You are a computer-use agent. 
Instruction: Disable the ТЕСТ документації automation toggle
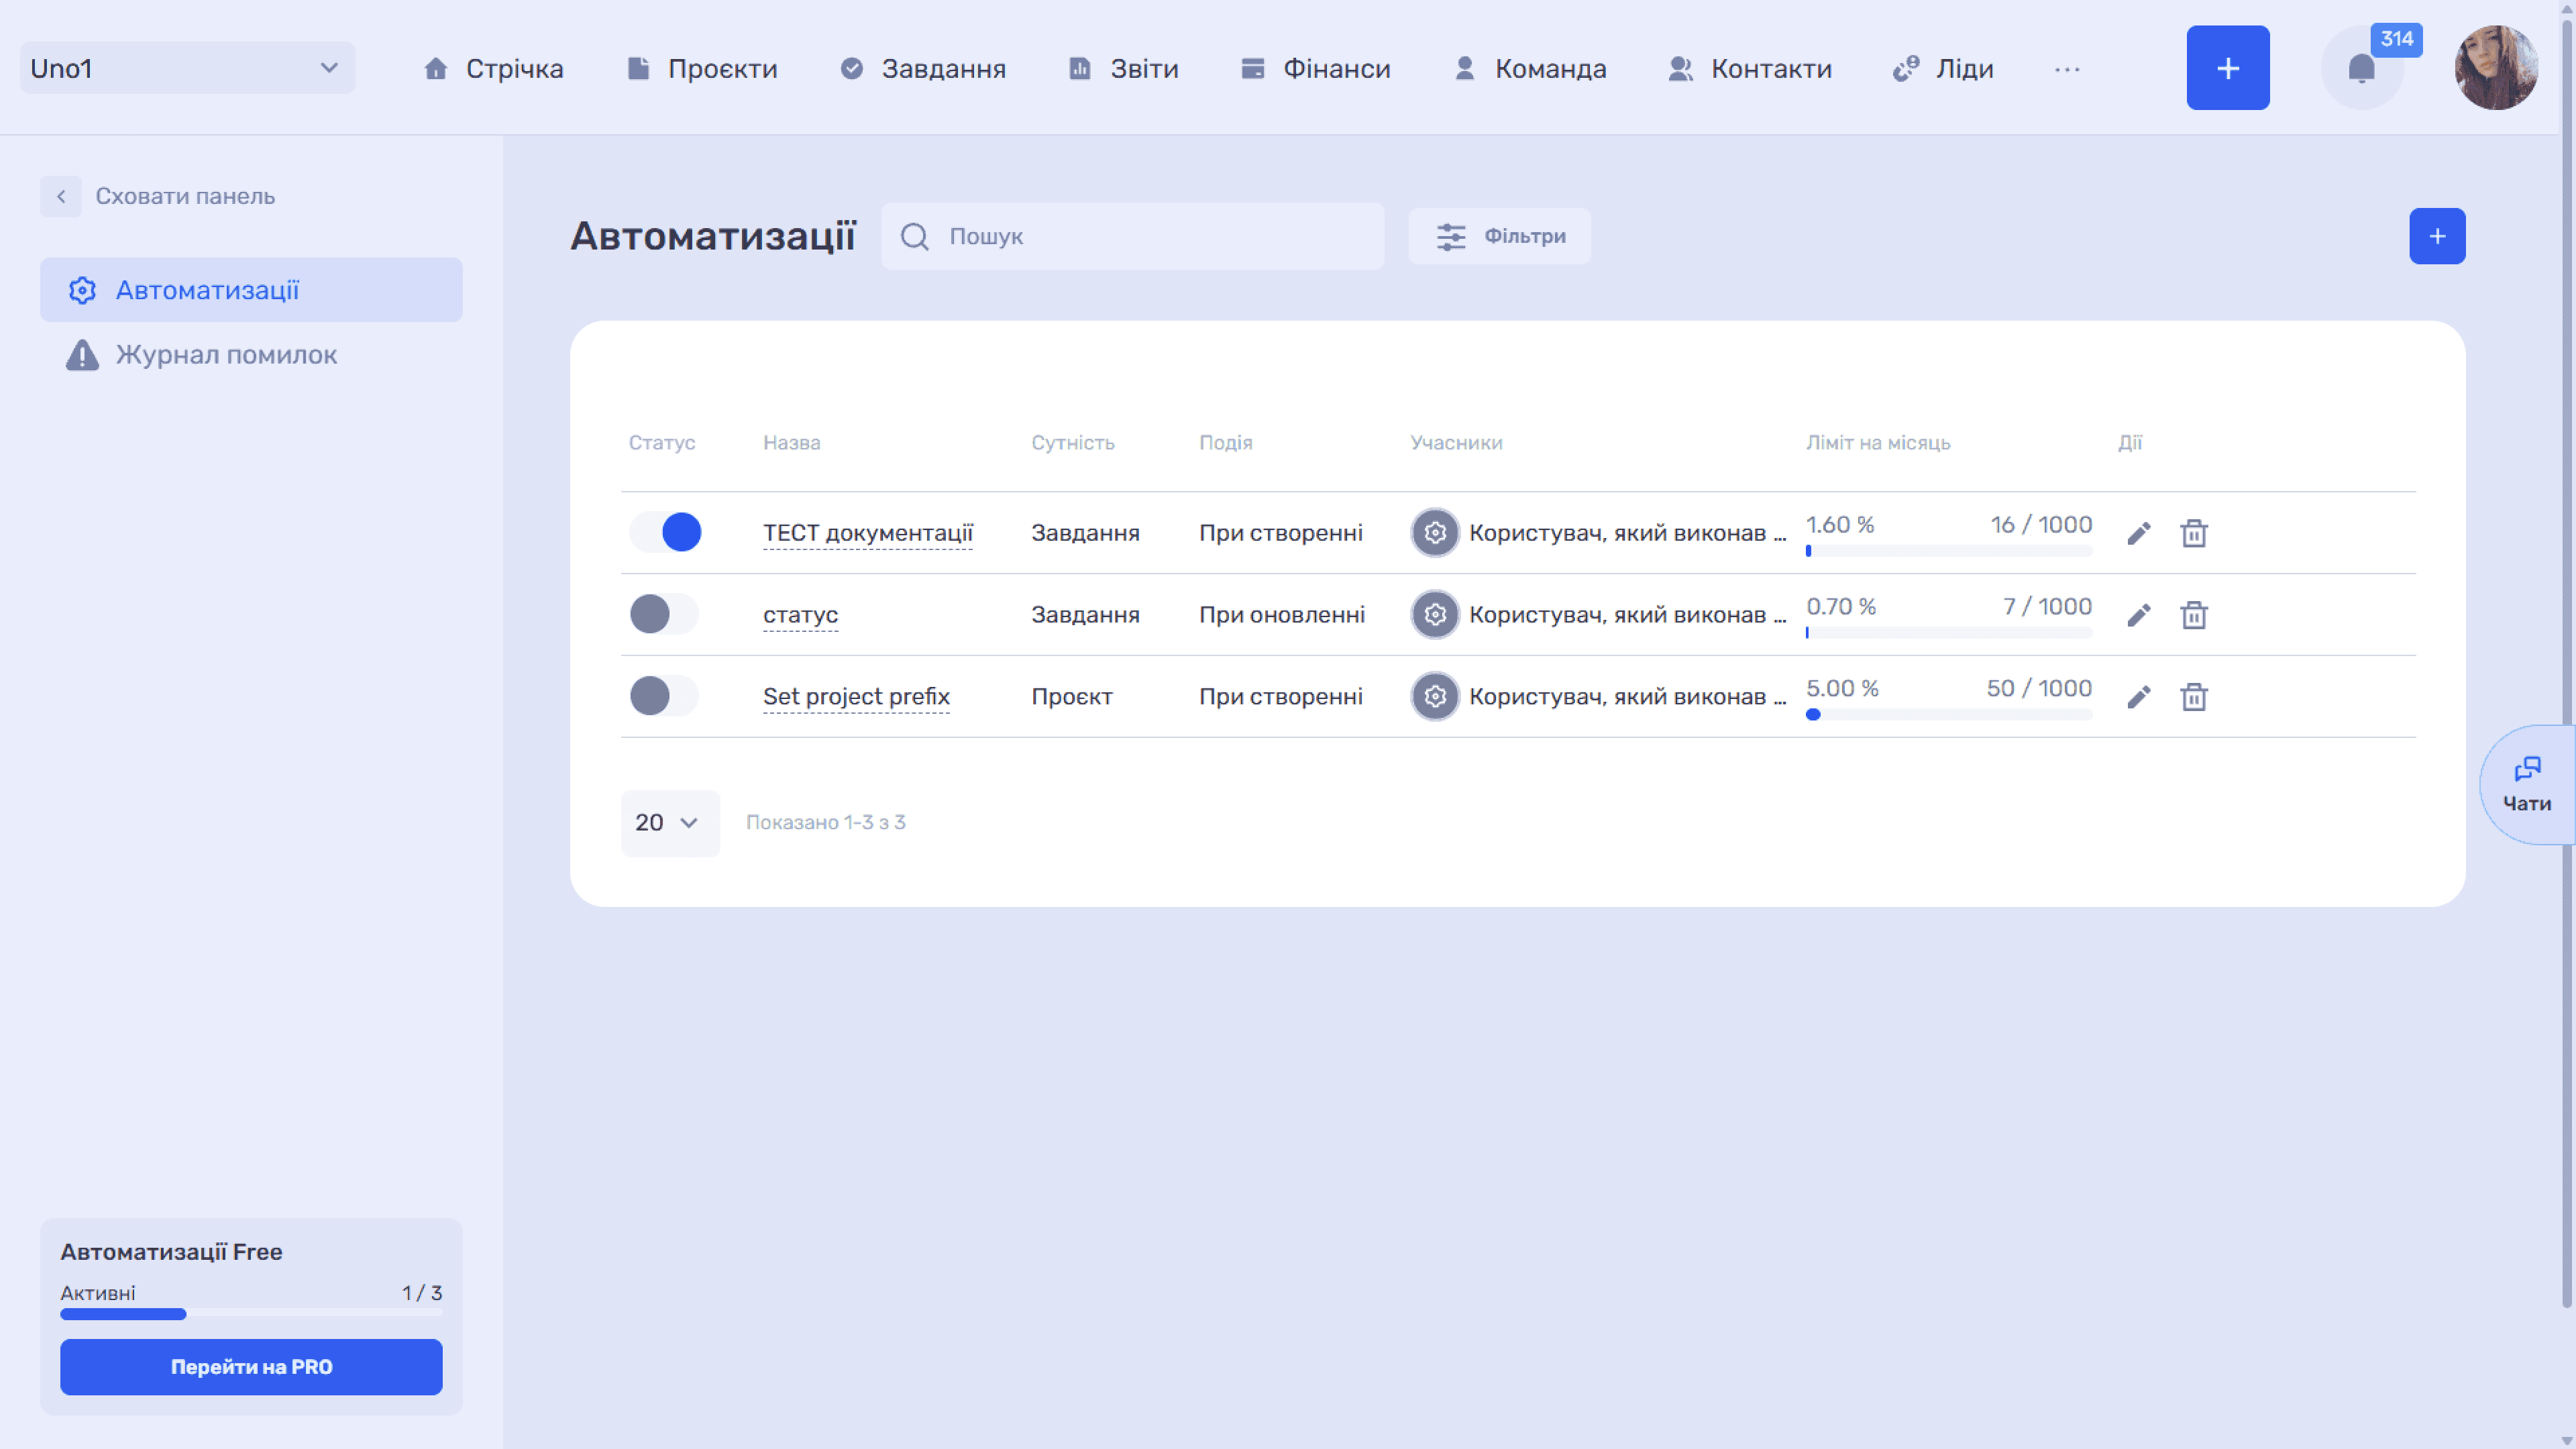[665, 532]
